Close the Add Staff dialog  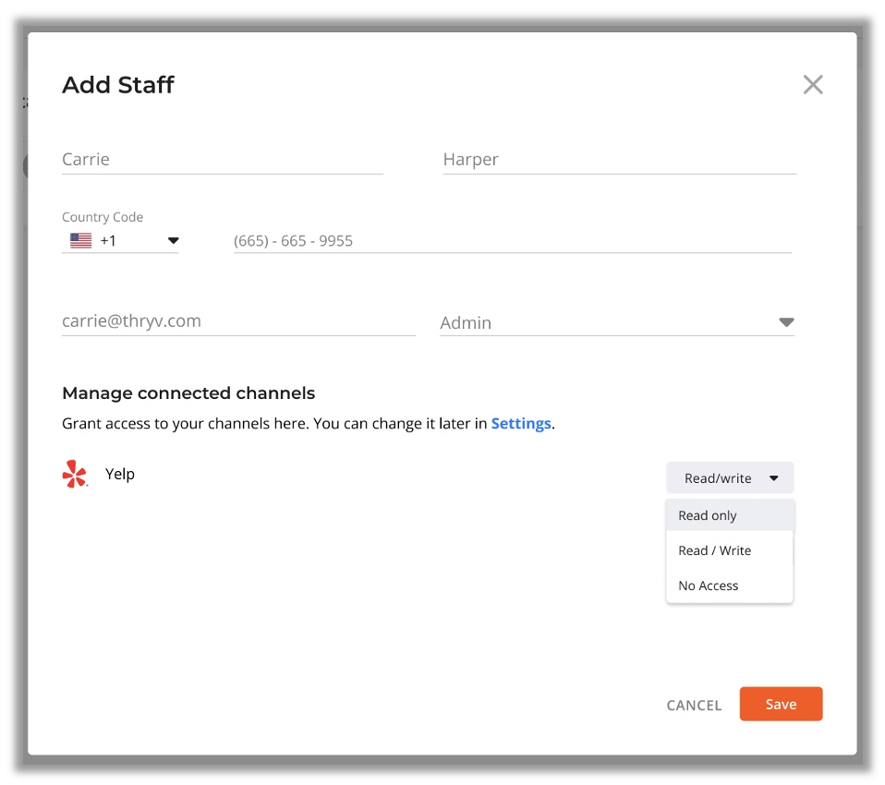coord(812,85)
